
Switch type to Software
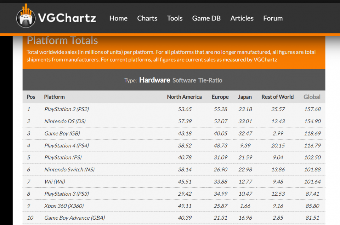[x=184, y=80]
